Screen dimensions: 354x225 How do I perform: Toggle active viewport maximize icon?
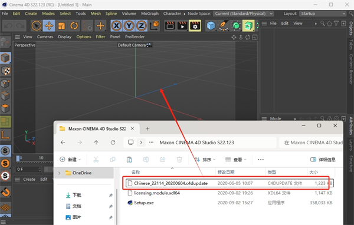coord(255,38)
